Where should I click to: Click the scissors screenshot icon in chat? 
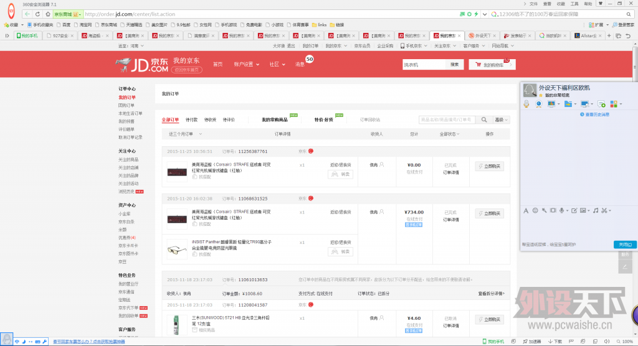[604, 210]
